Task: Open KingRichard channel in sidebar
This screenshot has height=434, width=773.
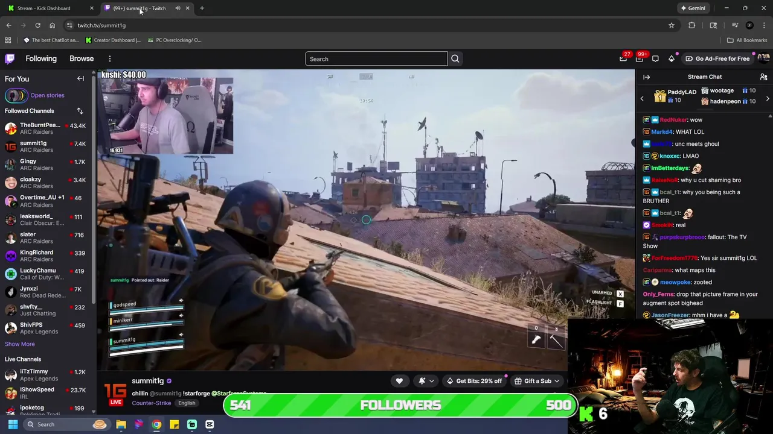Action: [x=45, y=256]
